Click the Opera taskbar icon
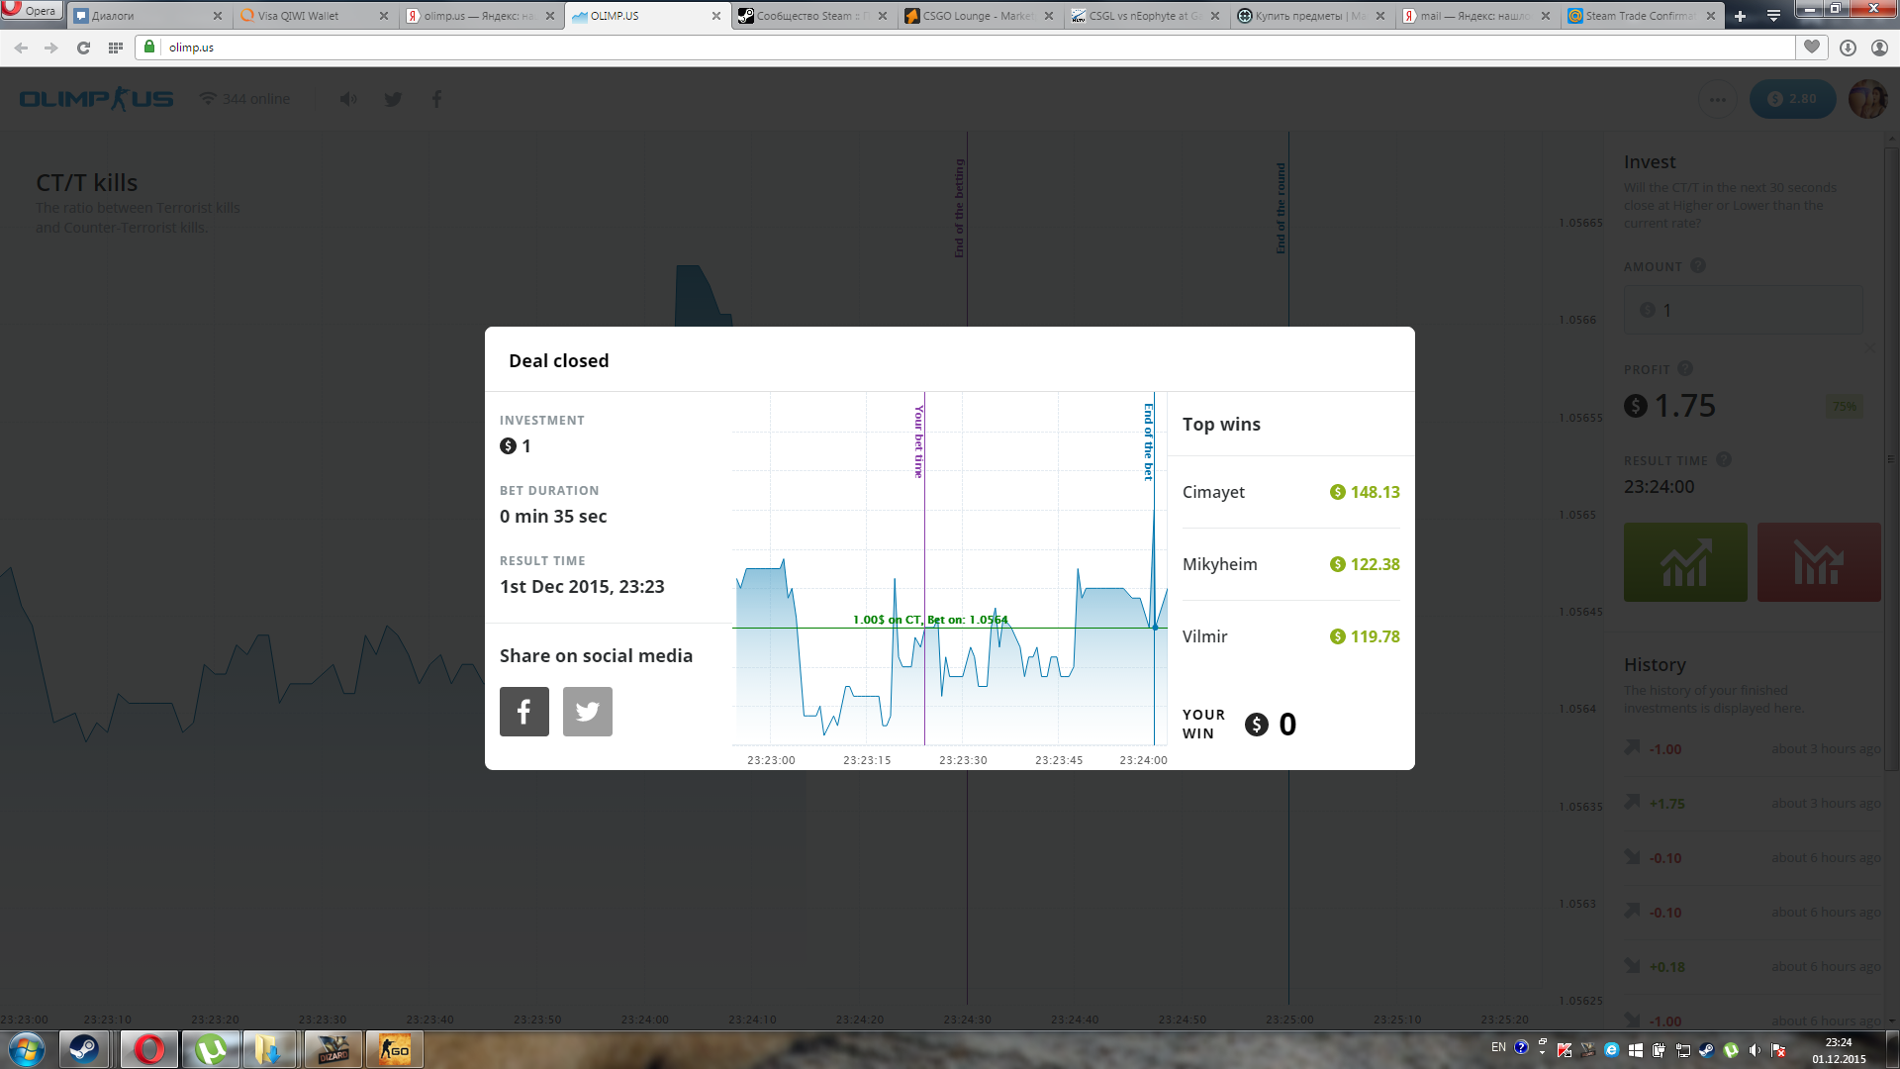Viewport: 1900px width, 1069px height. click(149, 1049)
